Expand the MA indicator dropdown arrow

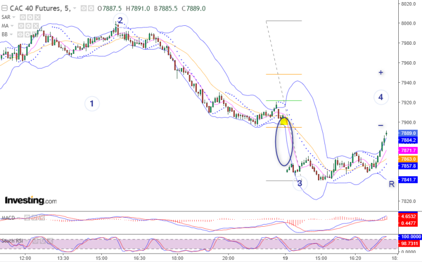click(x=12, y=26)
